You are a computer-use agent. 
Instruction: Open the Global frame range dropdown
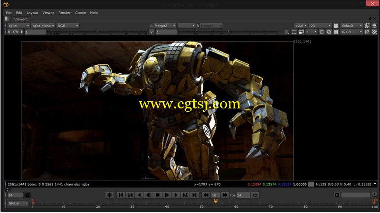18,203
